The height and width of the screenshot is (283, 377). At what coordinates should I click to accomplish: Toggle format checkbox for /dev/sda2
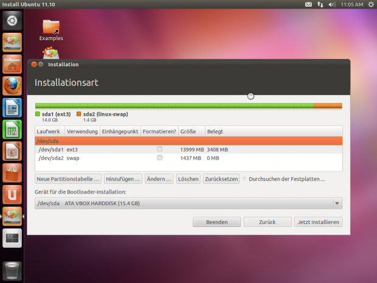(x=160, y=158)
